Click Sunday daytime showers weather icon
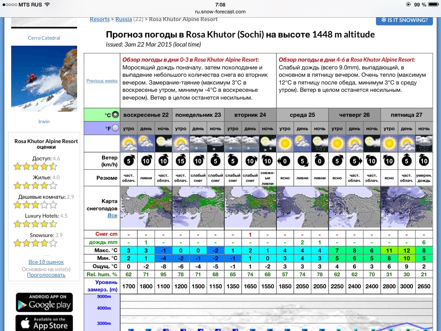The image size is (441, 331). (x=146, y=144)
